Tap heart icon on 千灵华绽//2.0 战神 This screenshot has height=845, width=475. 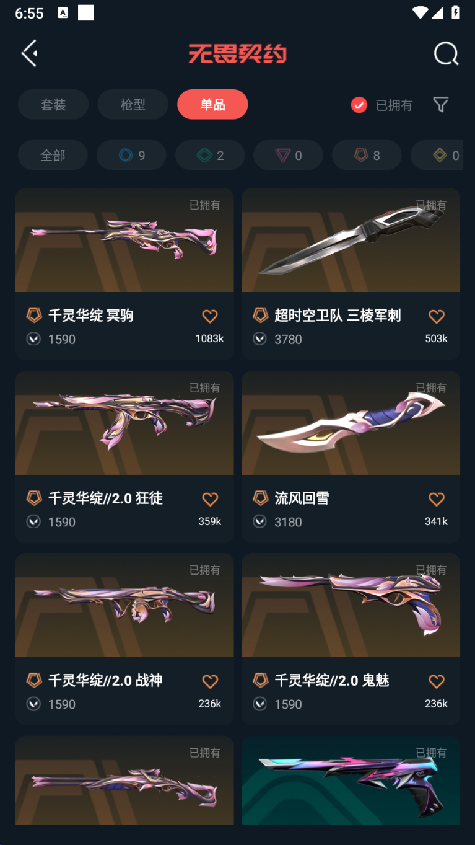pos(210,681)
